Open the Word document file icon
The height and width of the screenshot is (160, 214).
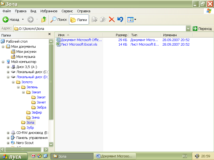(58, 40)
